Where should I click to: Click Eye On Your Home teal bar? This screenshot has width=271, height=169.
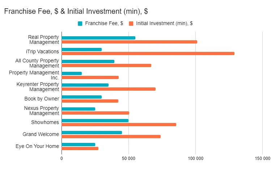coord(78,144)
